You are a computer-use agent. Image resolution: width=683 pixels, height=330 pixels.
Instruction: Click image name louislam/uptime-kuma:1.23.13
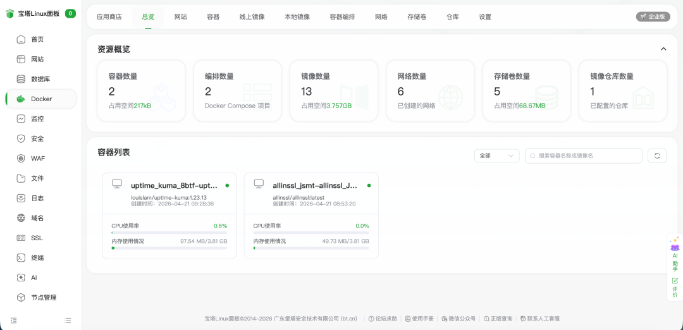(168, 198)
